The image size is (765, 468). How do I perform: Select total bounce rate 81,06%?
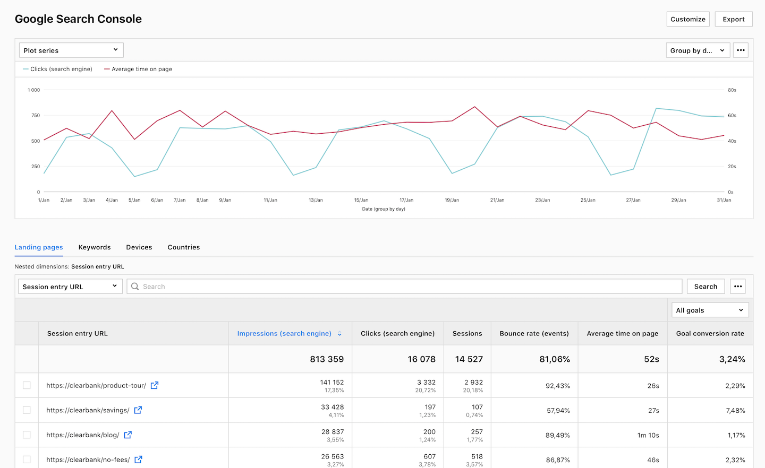click(x=555, y=359)
